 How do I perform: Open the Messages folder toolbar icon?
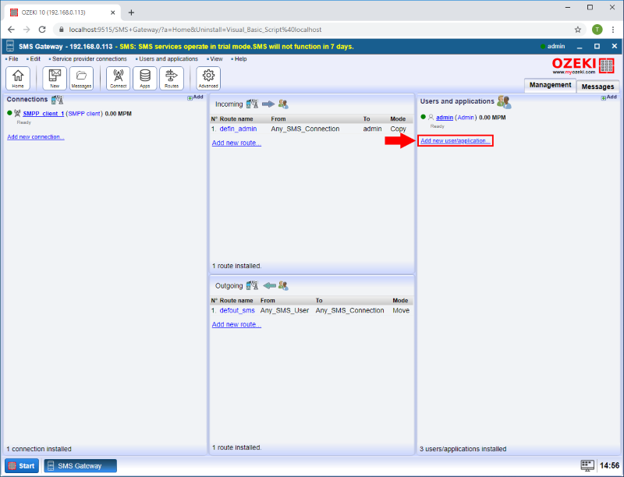[x=82, y=78]
